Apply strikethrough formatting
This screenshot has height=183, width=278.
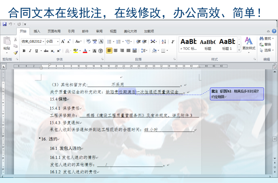tap(46, 51)
